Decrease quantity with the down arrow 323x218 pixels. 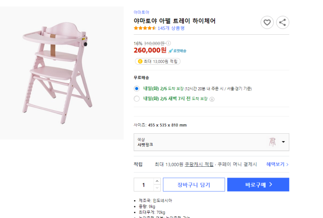pyautogui.click(x=157, y=188)
